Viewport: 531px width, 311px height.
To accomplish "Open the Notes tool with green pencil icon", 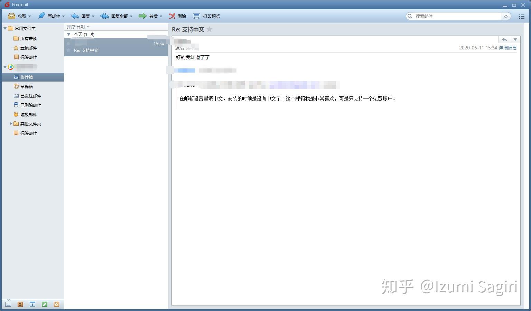I will pyautogui.click(x=45, y=304).
